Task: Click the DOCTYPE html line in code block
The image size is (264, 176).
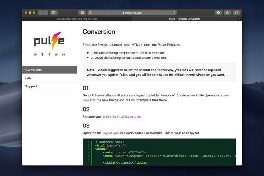Action: [110, 142]
